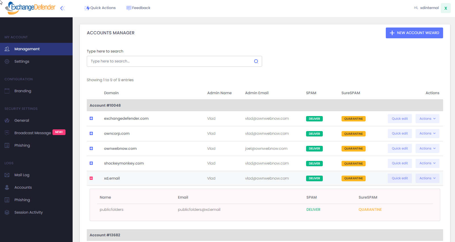Click the Mail Log envelope icon
This screenshot has width=455, height=242.
click(7, 175)
